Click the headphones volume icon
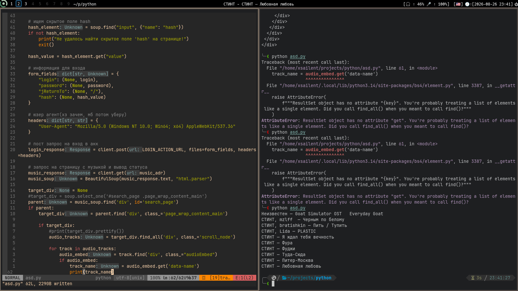Image resolution: width=518 pixels, height=291 pixels. (408, 4)
